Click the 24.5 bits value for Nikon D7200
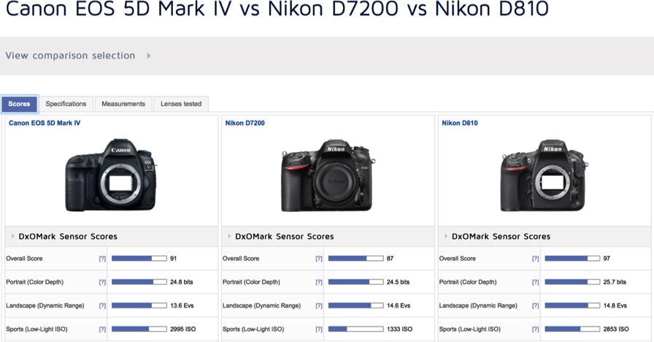The width and height of the screenshot is (654, 342). click(x=399, y=282)
